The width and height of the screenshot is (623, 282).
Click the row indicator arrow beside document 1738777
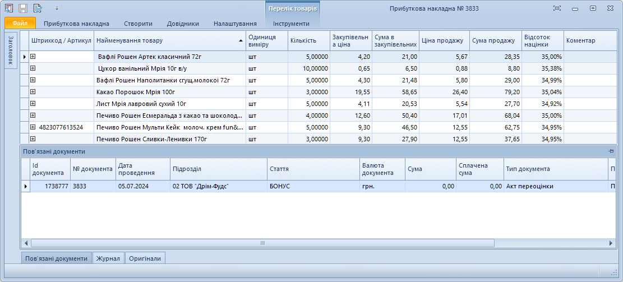25,186
